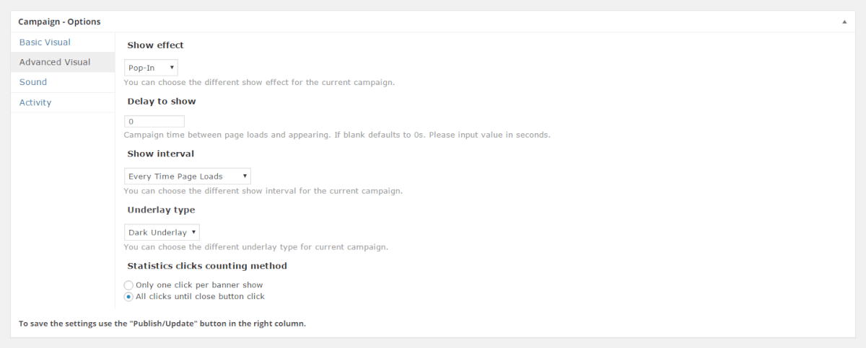Click the "Show interval" heading
This screenshot has width=866, height=348.
tap(160, 154)
